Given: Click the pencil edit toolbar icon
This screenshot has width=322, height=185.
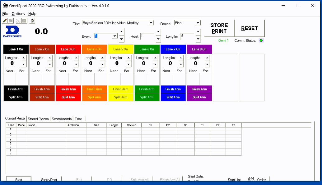Looking at the screenshot, I should [5, 21].
